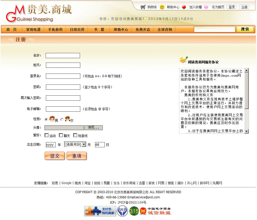257x220 pixels.
Task: Select the male (男) gender radio button
Action: pyautogui.click(x=46, y=119)
